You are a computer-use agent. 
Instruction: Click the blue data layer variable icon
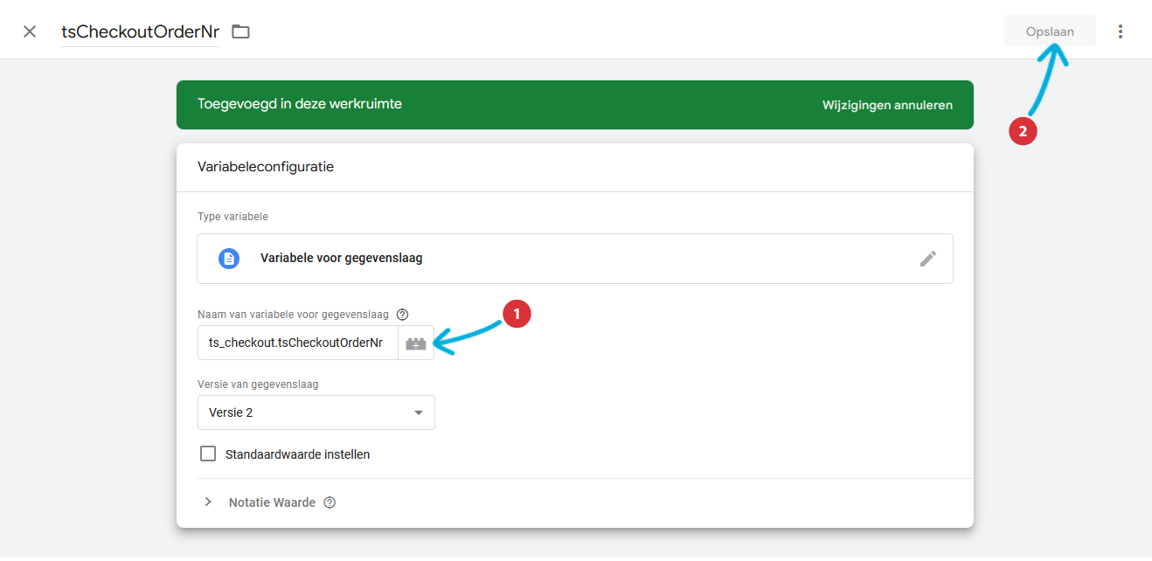click(x=229, y=259)
